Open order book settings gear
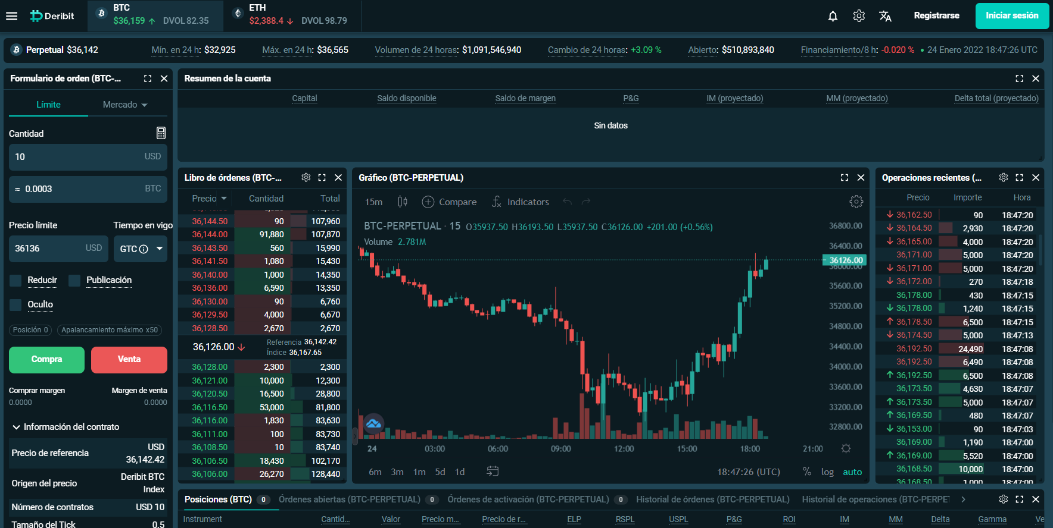Viewport: 1053px width, 528px height. (306, 178)
